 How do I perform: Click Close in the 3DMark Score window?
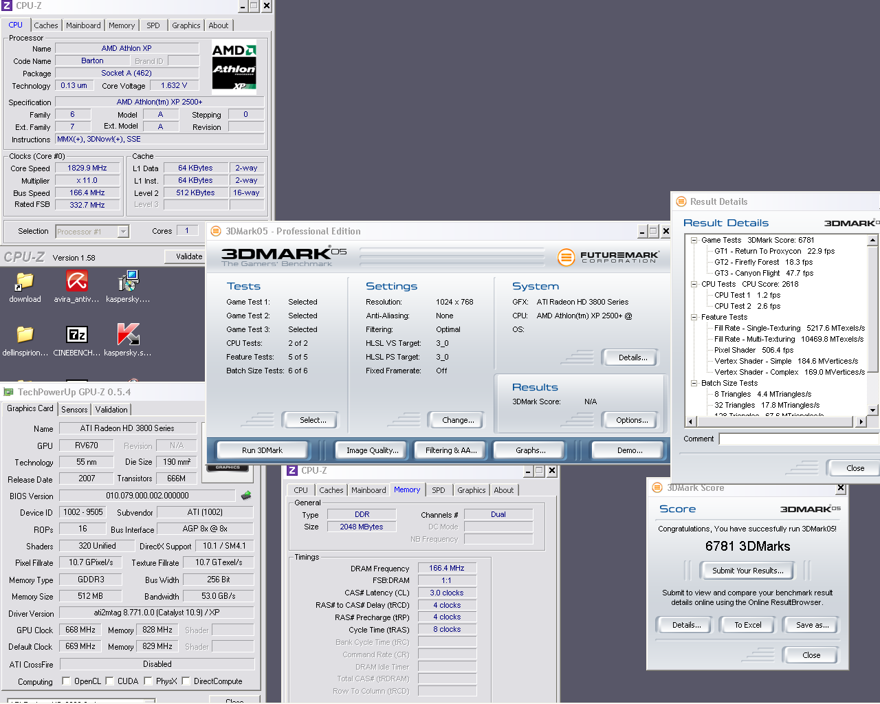pos(811,655)
